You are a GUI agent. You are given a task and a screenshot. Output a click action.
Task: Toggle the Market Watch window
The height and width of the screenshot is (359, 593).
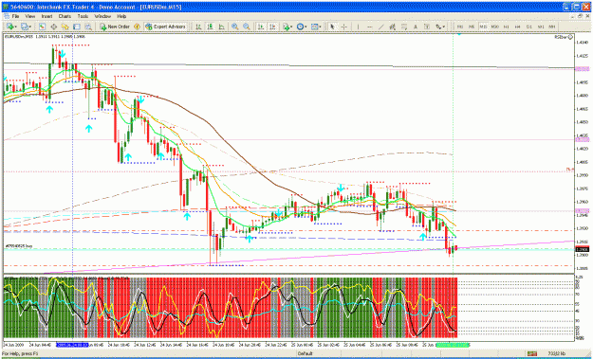42,27
